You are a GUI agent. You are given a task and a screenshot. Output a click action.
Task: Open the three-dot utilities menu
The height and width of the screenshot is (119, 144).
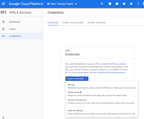[x=138, y=4]
